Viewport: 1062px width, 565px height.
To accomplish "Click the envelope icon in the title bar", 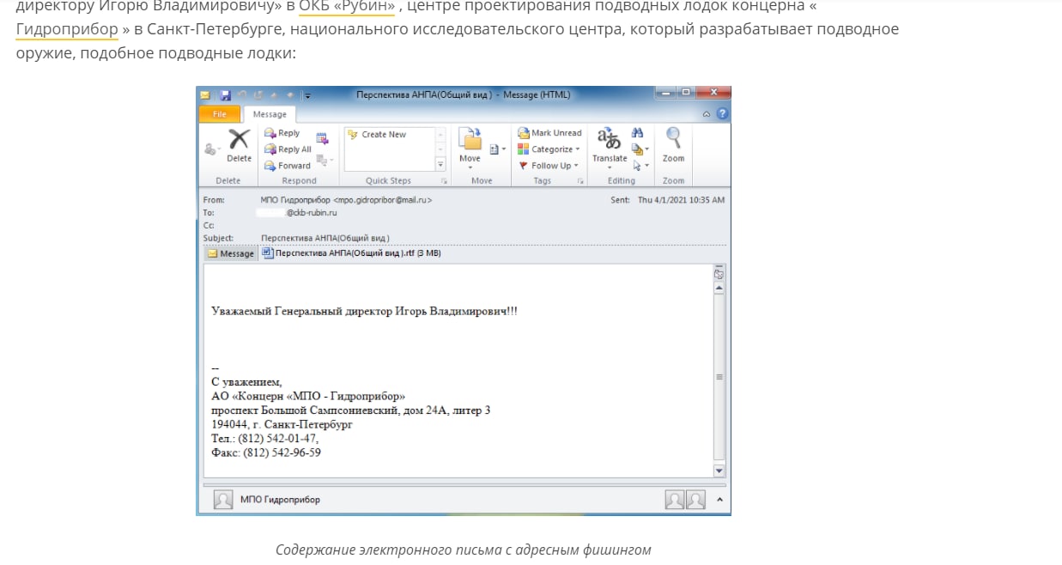I will (x=204, y=95).
